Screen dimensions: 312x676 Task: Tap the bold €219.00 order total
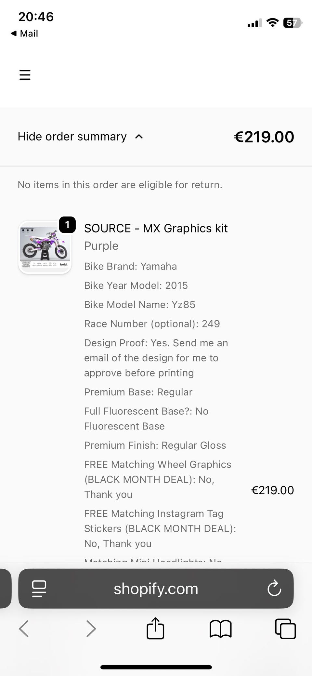[264, 137]
